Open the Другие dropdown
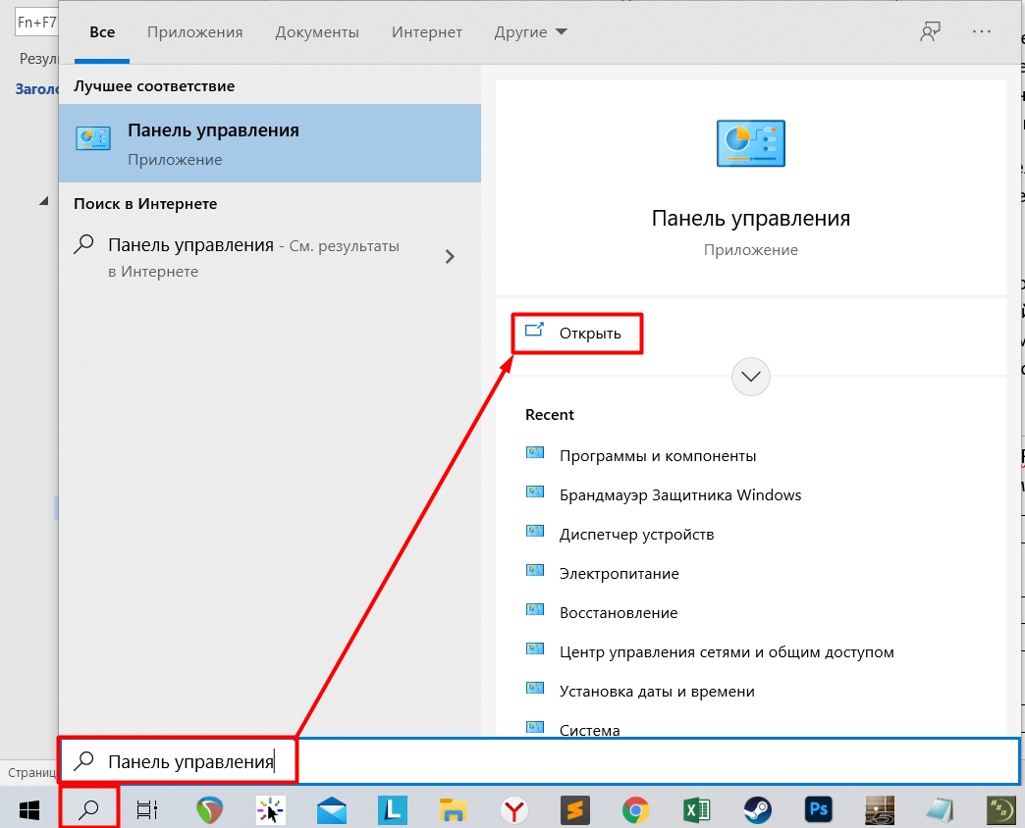Screen dimensions: 1025x828 (x=531, y=32)
